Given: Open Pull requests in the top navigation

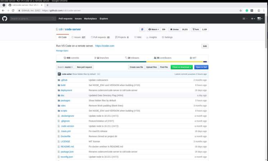Looking at the screenshot, I should (x=65, y=19).
